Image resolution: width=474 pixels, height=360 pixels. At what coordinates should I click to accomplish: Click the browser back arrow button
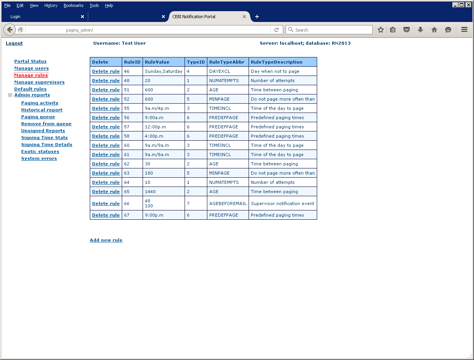[10, 30]
